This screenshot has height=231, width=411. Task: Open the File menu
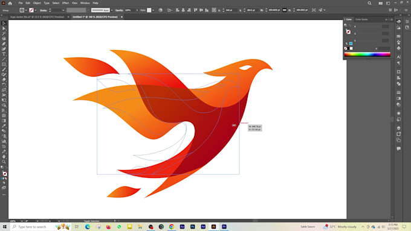(x=21, y=3)
